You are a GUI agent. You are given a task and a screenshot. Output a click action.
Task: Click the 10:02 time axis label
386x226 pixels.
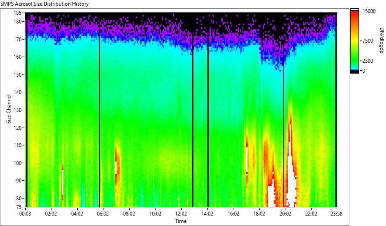click(x=155, y=214)
